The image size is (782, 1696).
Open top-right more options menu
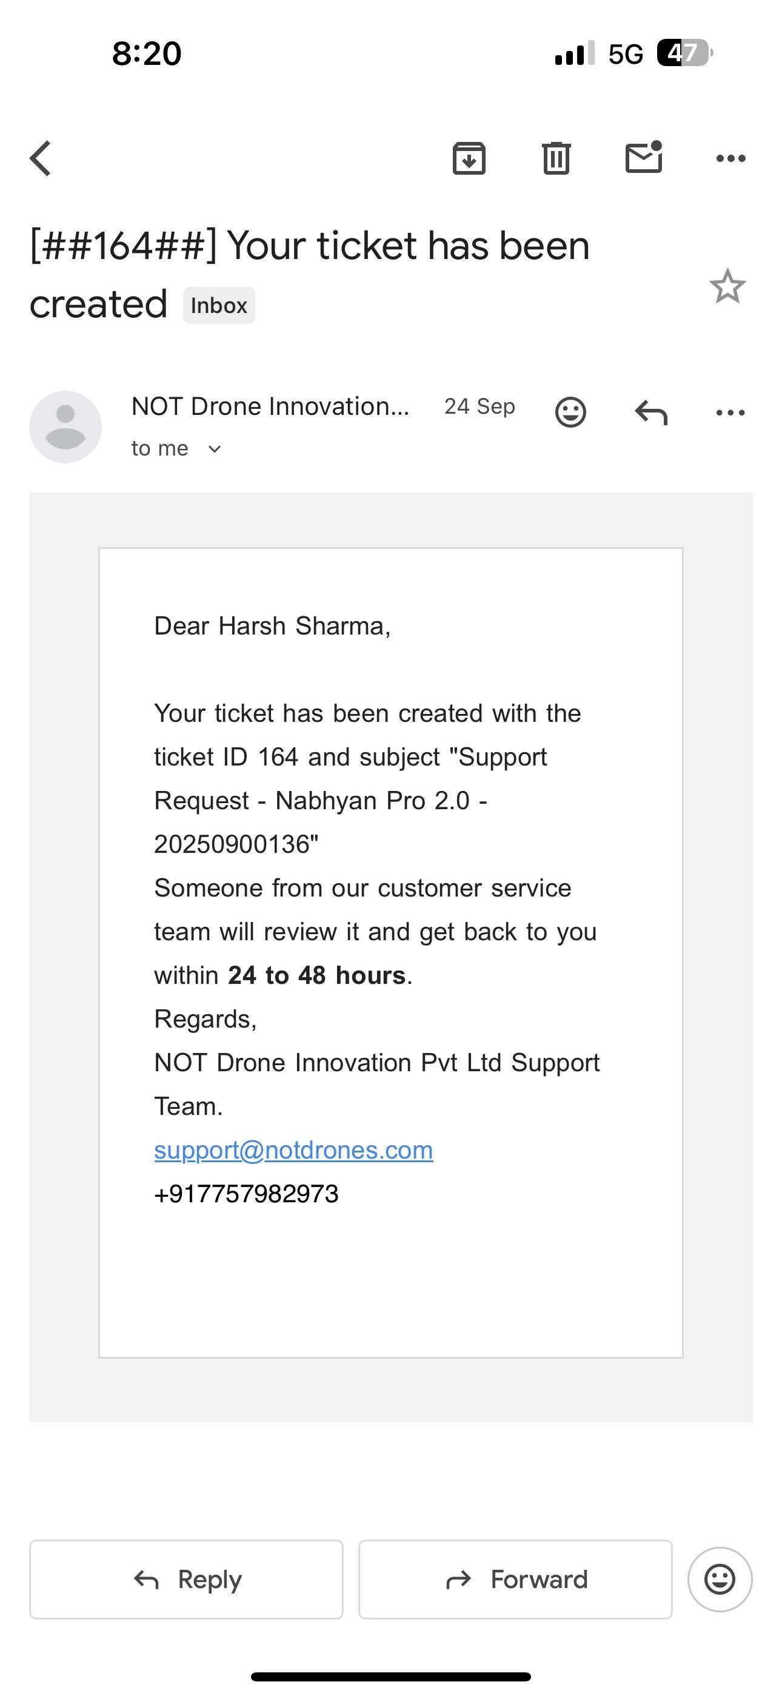point(730,159)
